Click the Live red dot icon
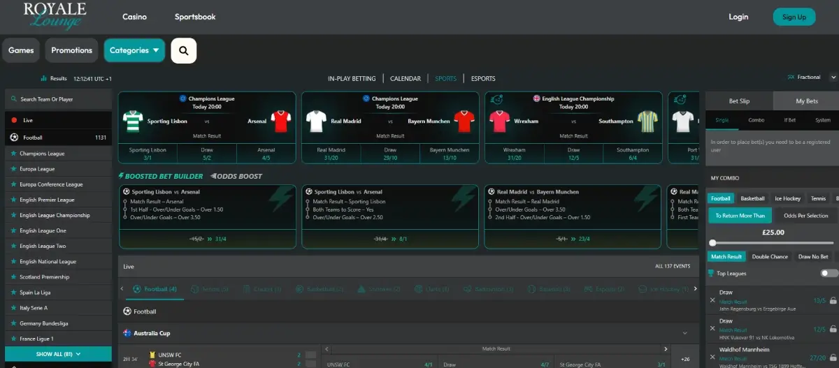Screen dimensions: 839x368 [x=14, y=120]
